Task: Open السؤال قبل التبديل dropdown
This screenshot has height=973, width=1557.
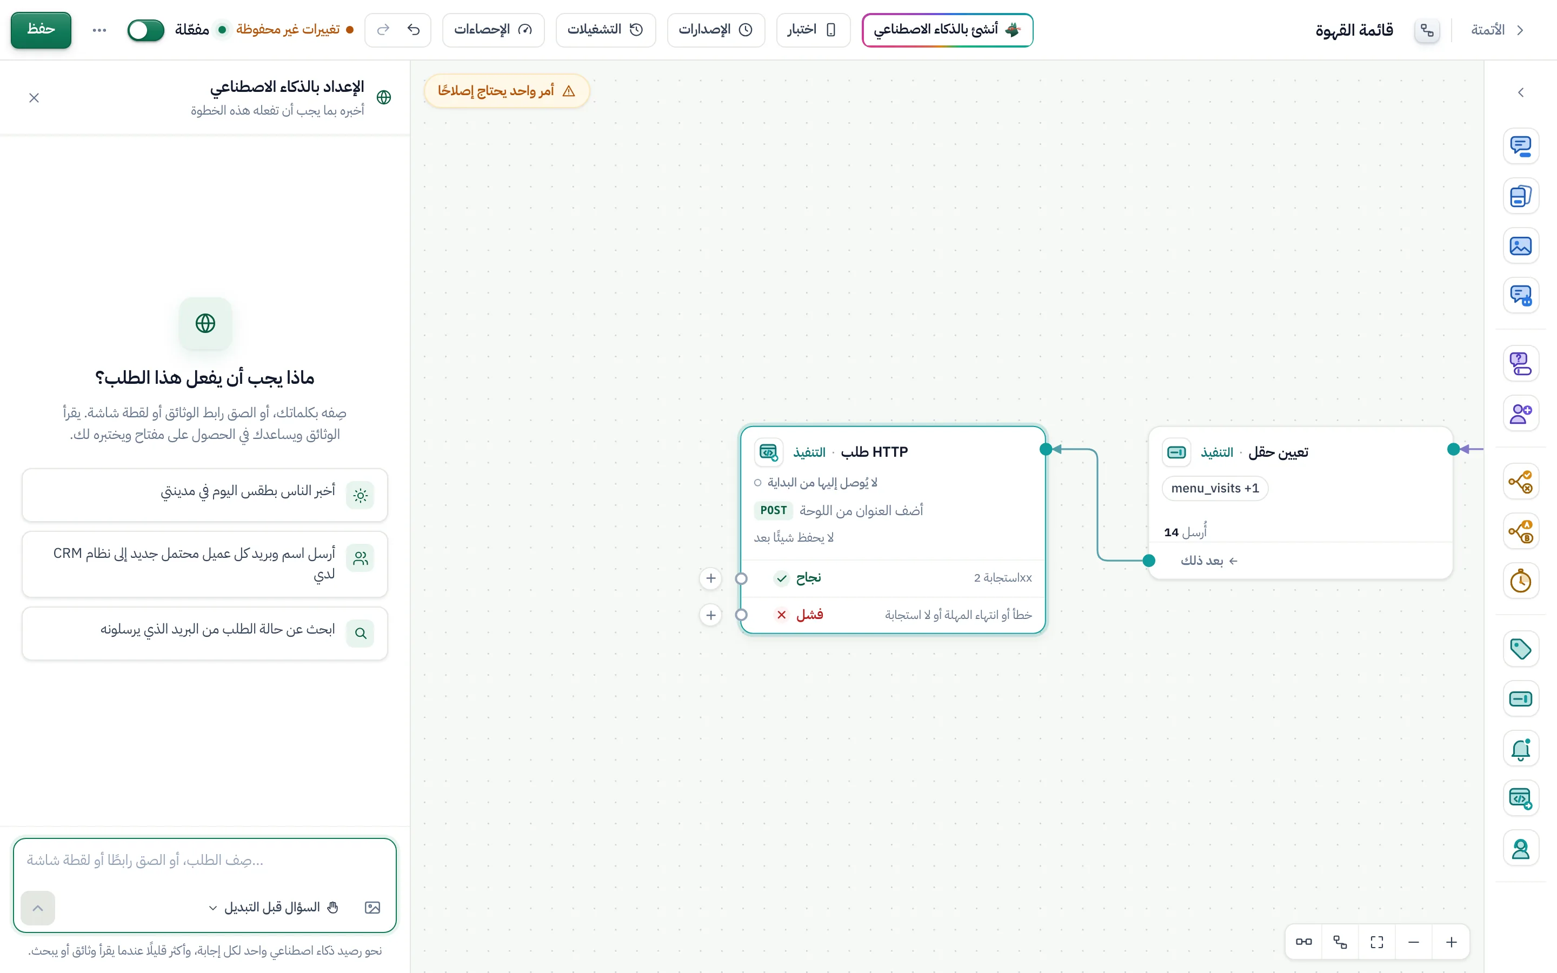Action: [x=274, y=908]
